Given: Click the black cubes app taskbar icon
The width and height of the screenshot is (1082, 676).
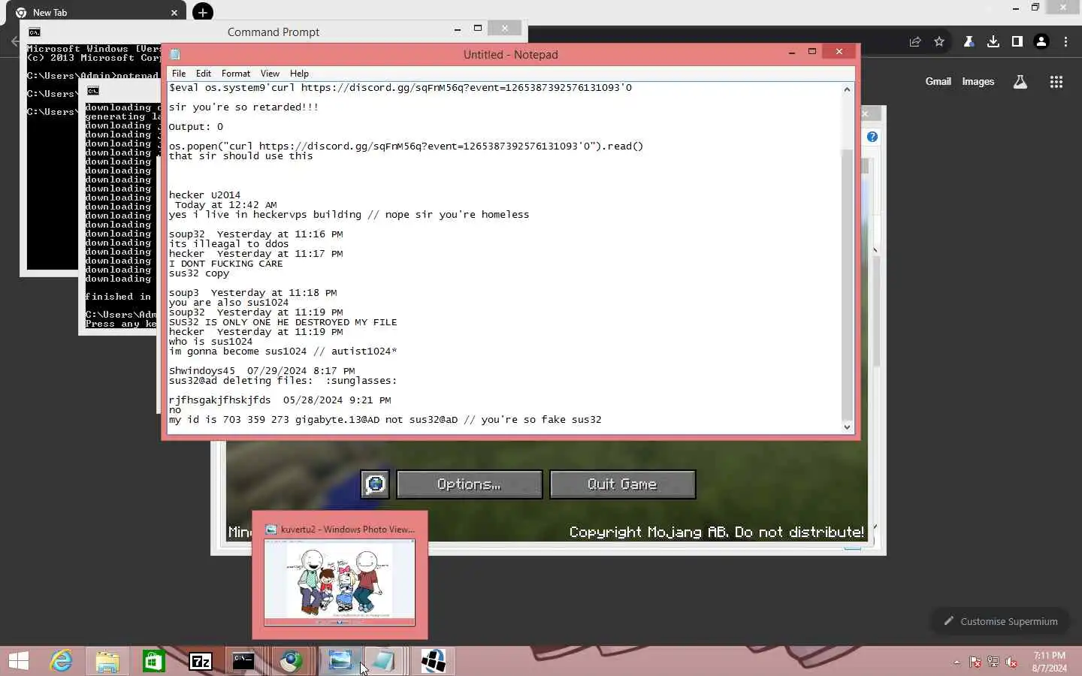Looking at the screenshot, I should 433,661.
